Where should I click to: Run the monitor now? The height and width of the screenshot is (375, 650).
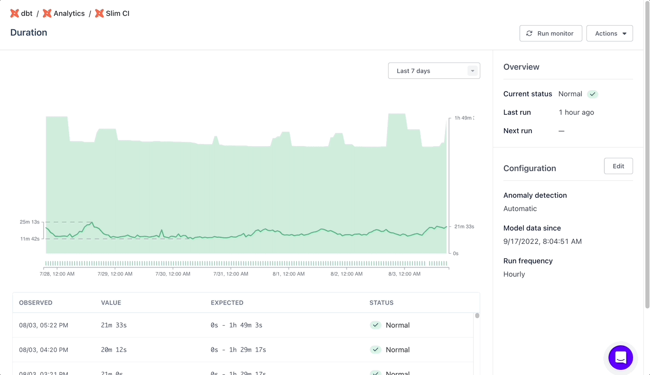pos(551,33)
